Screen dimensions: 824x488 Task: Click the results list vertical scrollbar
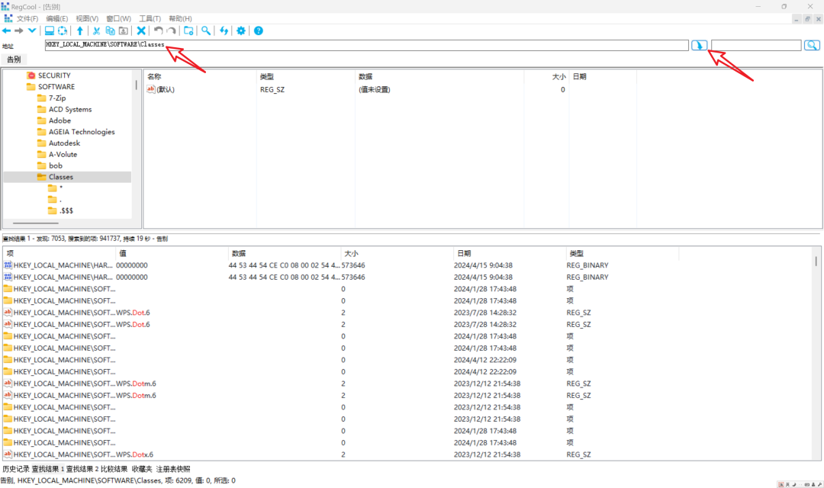pyautogui.click(x=816, y=261)
